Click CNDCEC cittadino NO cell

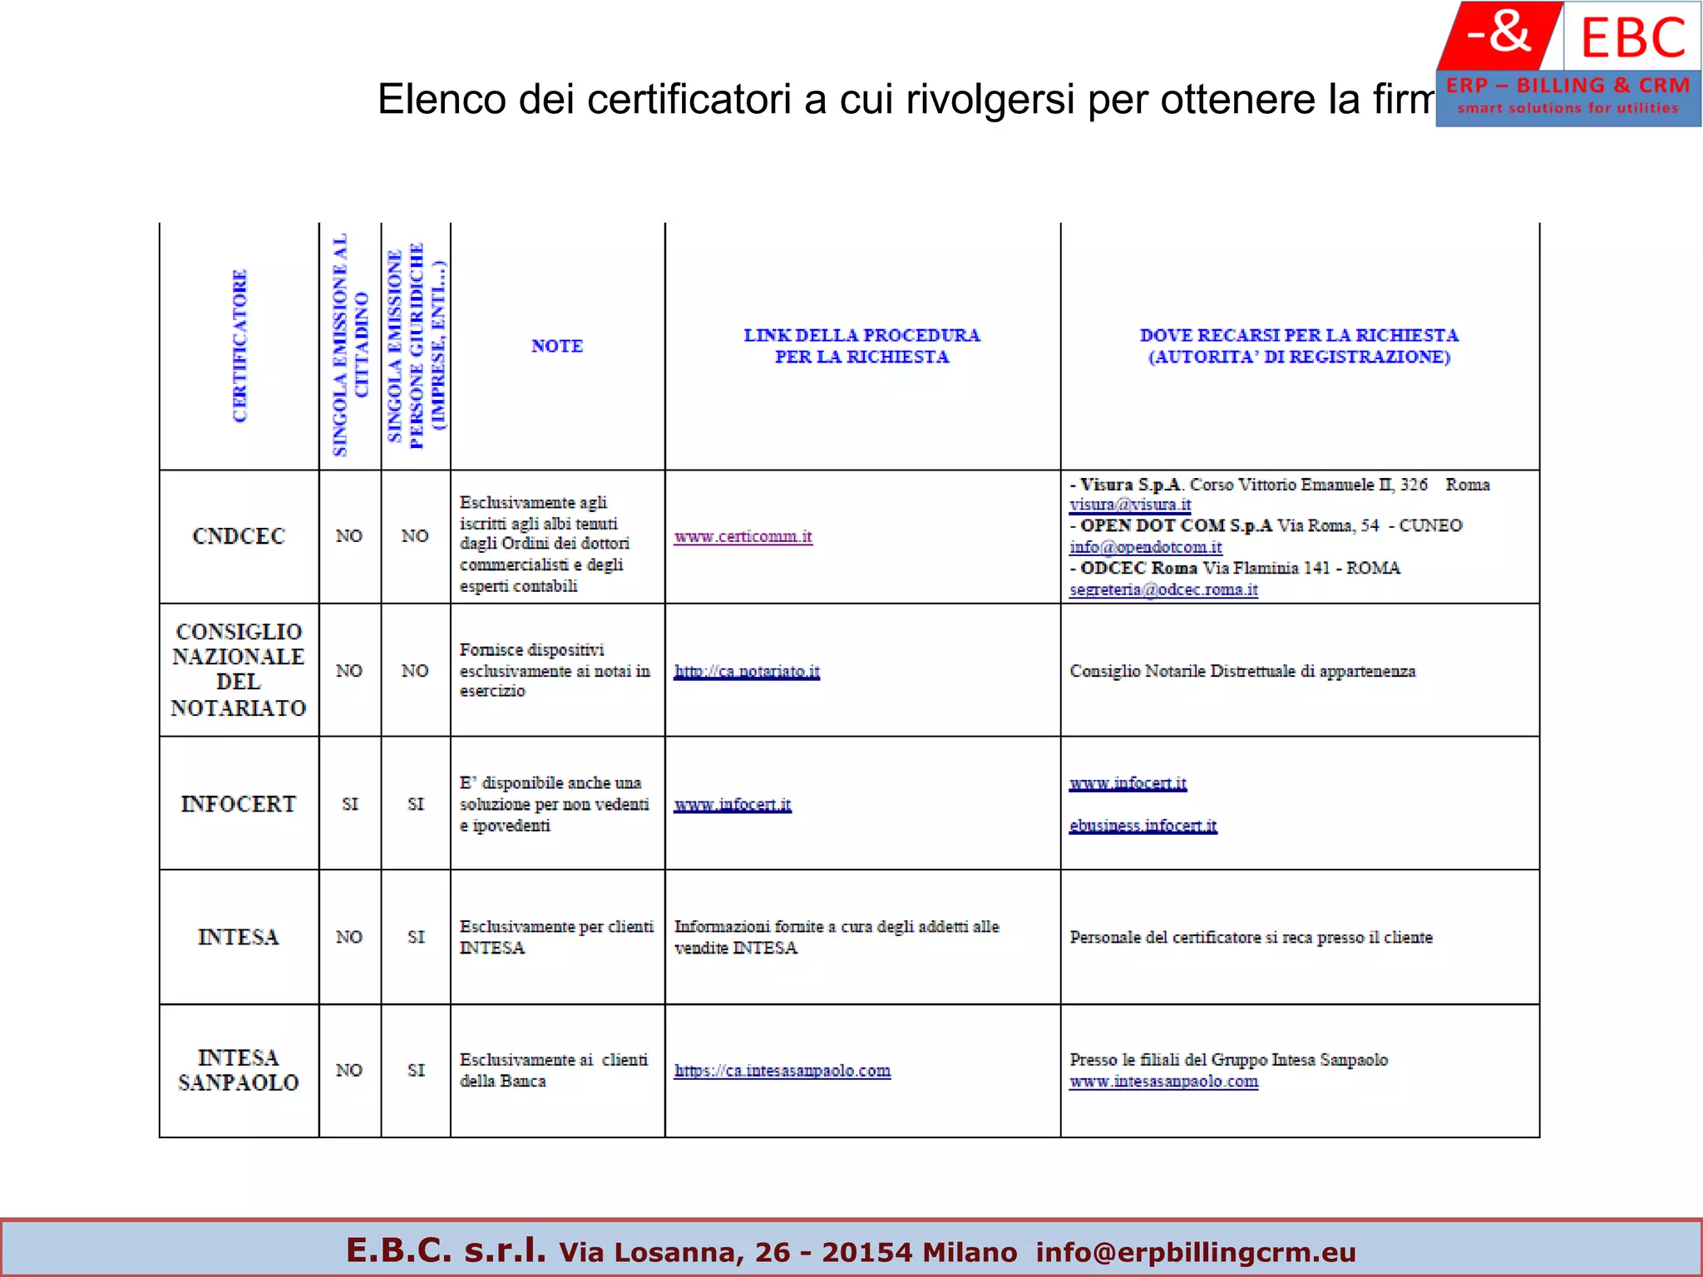coord(350,536)
